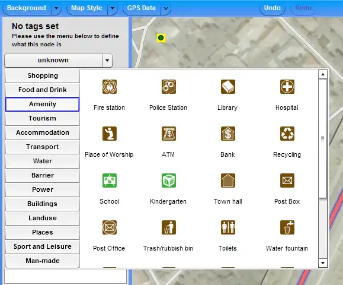Image resolution: width=343 pixels, height=285 pixels.
Task: Select the ATM icon
Action: point(169,134)
